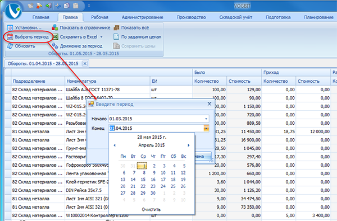Close the Введите период dialog
Screen dimensions: 337x221
click(x=210, y=104)
